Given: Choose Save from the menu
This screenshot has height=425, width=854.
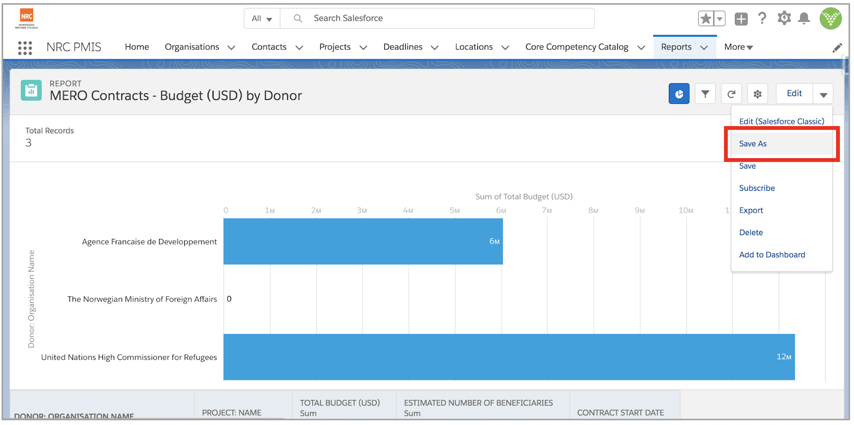Looking at the screenshot, I should pos(781,166).
